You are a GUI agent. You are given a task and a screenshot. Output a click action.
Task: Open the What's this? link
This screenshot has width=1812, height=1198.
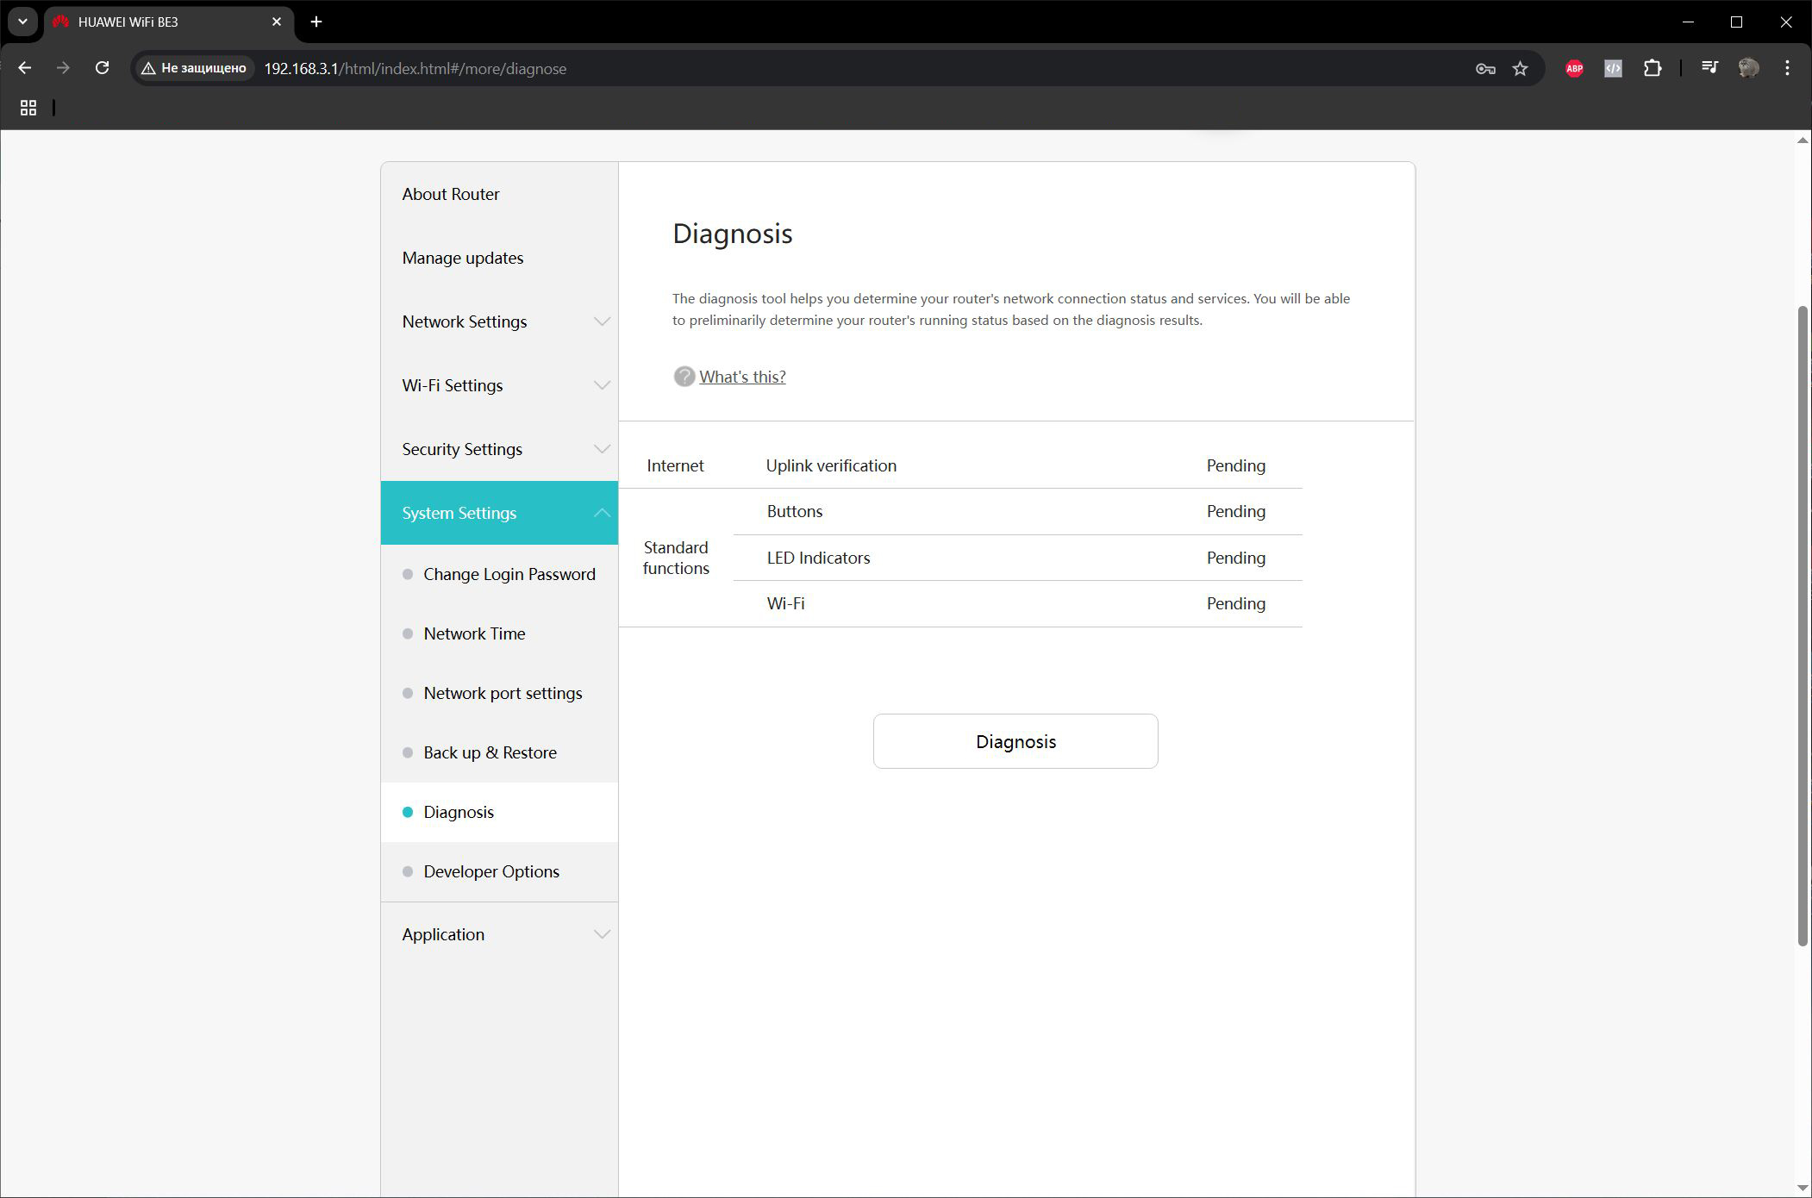[x=742, y=377]
